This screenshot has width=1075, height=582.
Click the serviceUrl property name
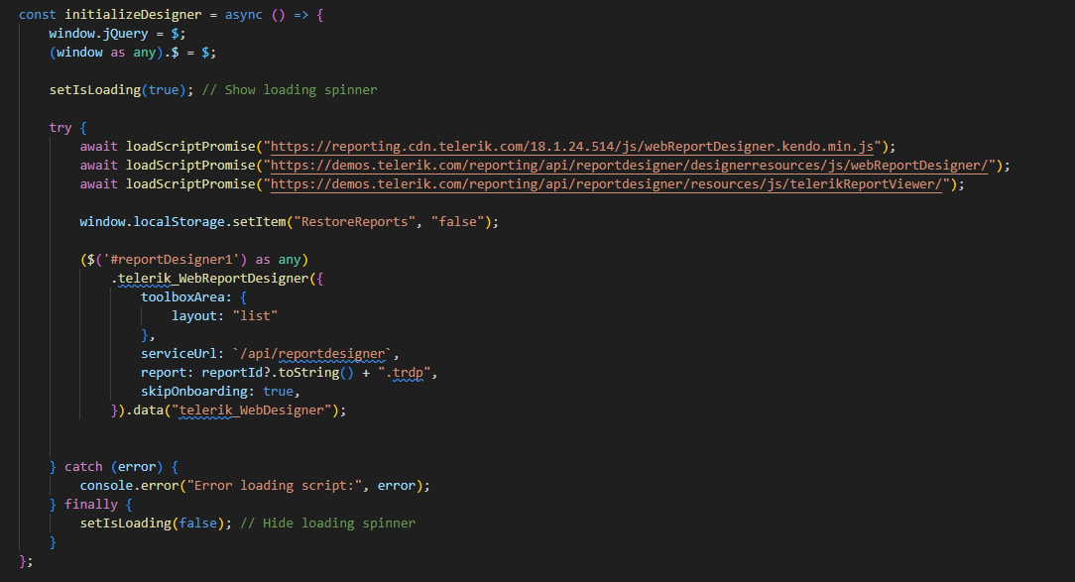pyautogui.click(x=181, y=353)
